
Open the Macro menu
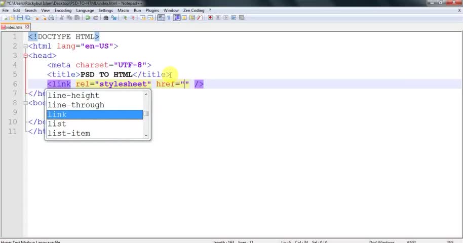click(x=123, y=10)
